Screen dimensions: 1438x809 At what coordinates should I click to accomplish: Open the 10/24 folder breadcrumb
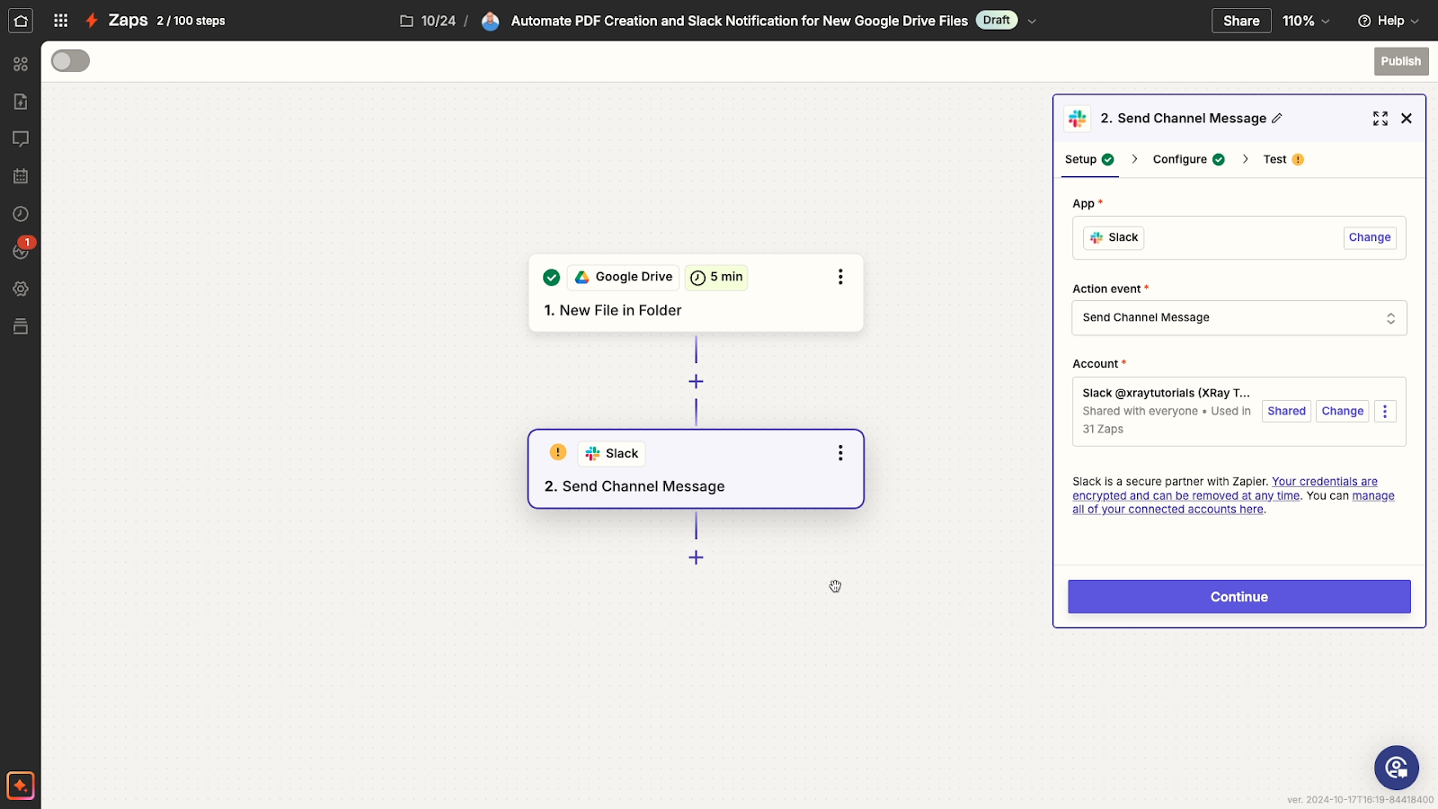[x=429, y=21]
